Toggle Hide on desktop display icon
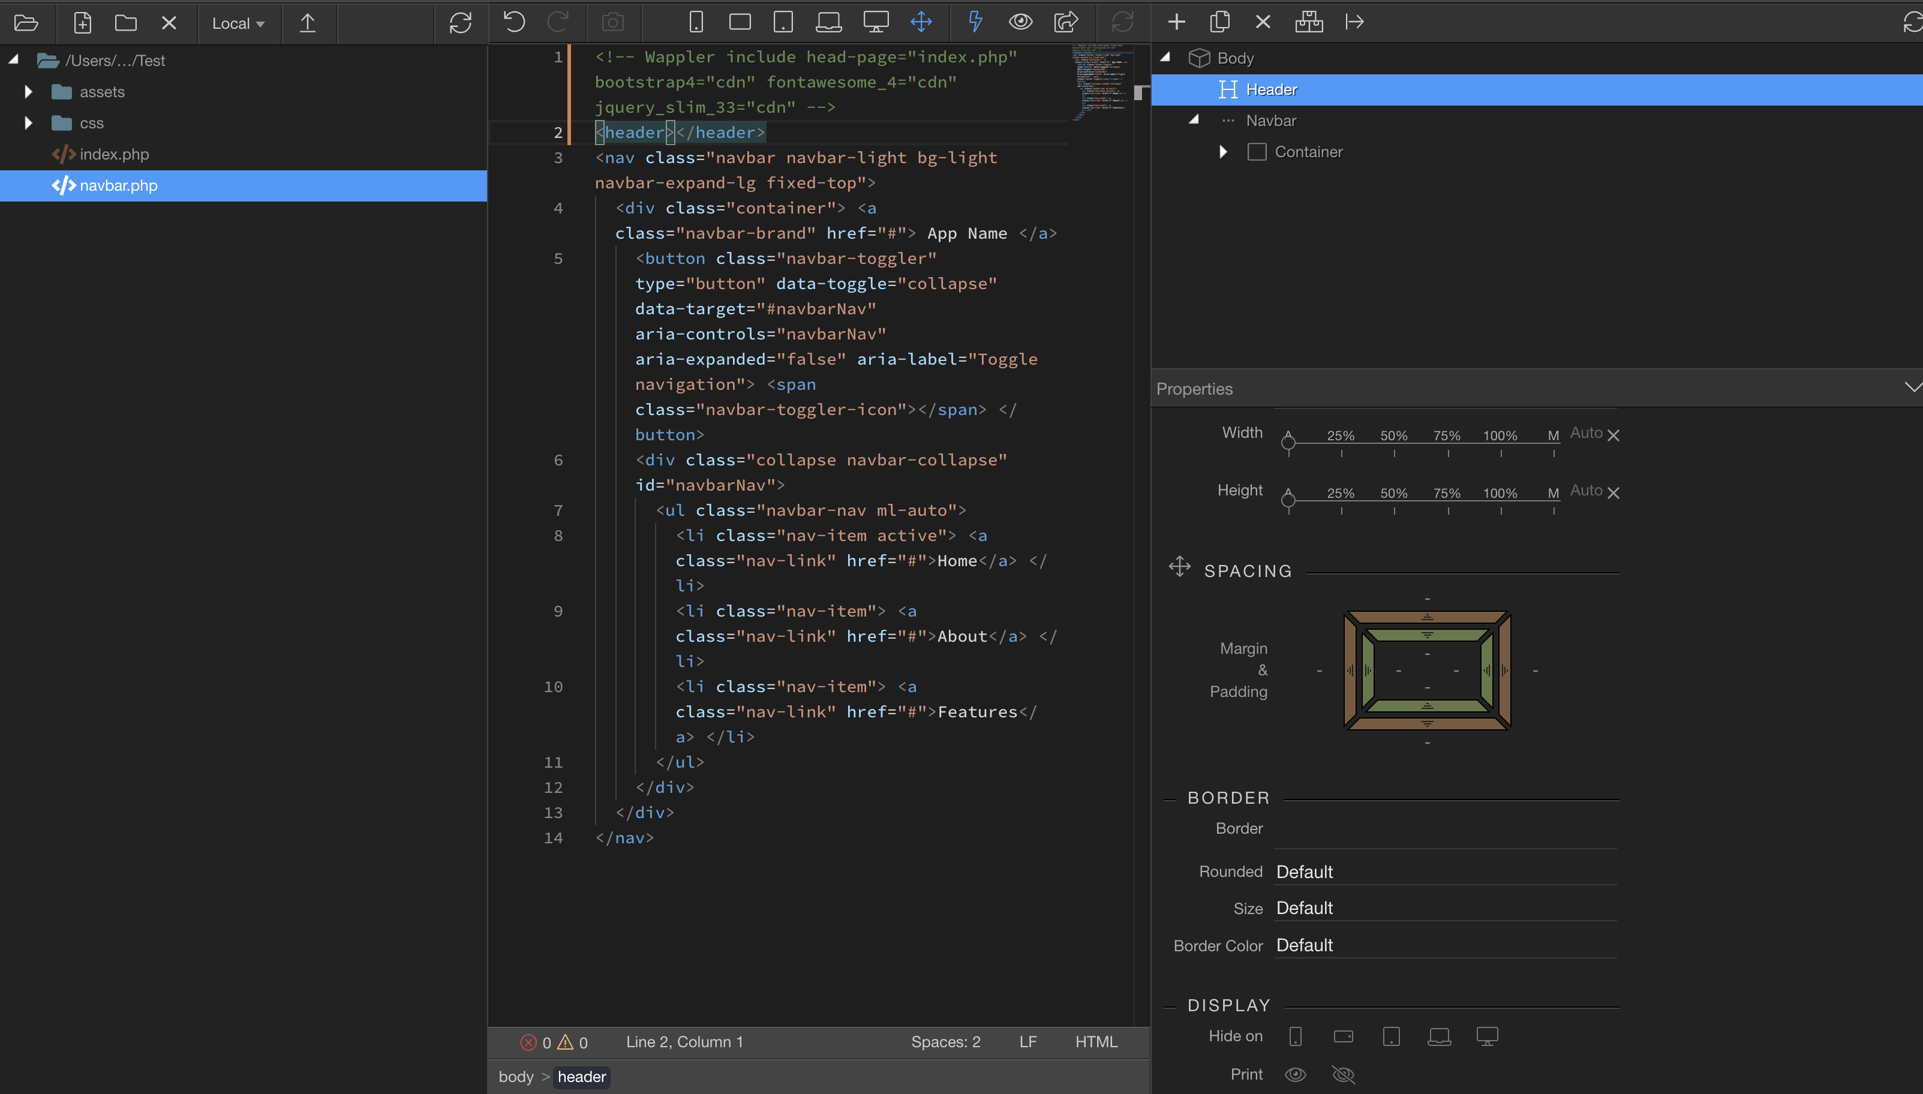This screenshot has height=1094, width=1923. tap(1486, 1036)
